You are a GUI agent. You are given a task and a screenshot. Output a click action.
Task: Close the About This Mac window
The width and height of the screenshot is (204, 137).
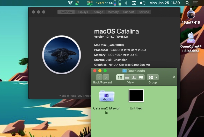pyautogui.click(x=33, y=12)
